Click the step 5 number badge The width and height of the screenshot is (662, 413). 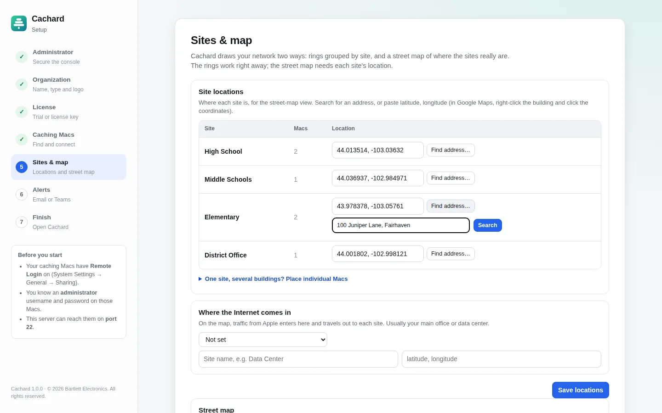pos(22,167)
